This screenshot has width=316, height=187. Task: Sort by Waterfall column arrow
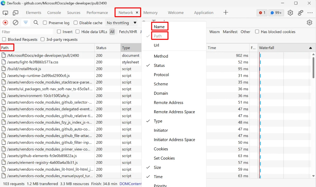pyautogui.click(x=311, y=48)
